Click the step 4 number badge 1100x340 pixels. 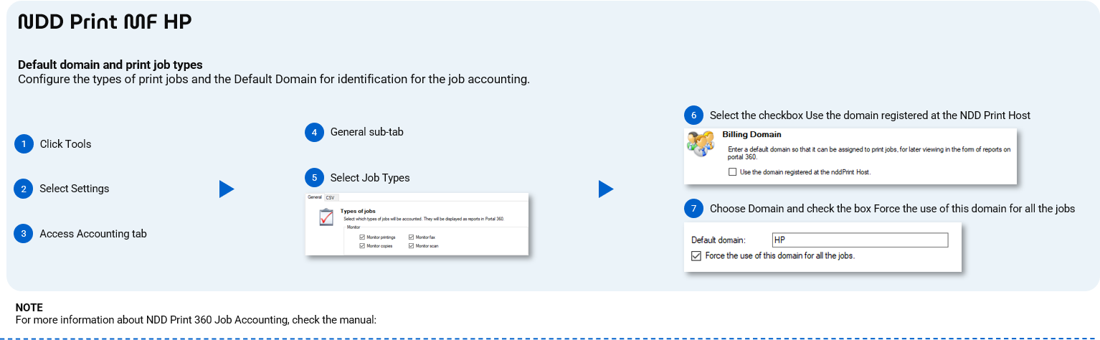tap(314, 132)
